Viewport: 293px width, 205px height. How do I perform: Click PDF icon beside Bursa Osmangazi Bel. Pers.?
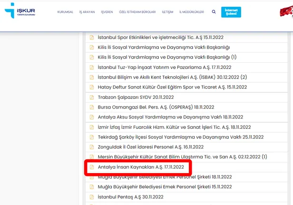[92, 107]
